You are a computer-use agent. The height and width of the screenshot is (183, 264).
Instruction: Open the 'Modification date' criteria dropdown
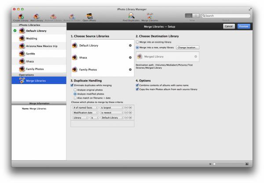[x=85, y=113]
